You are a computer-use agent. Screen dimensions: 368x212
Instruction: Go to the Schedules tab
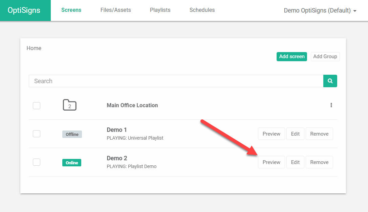coord(202,10)
